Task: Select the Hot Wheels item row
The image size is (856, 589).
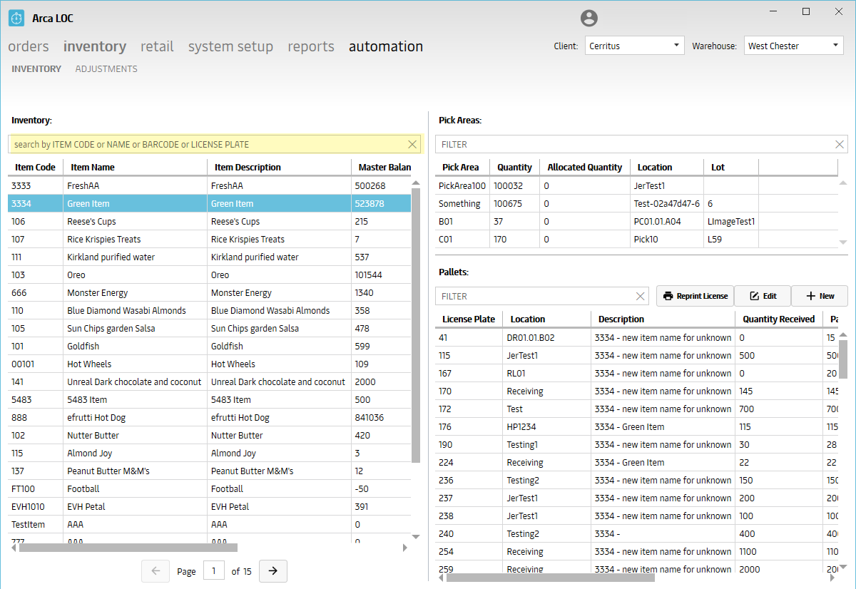Action: tap(210, 364)
